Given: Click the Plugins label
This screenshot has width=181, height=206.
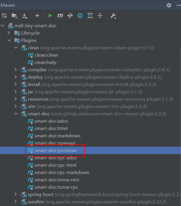Looking at the screenshot, I should 29,40.
